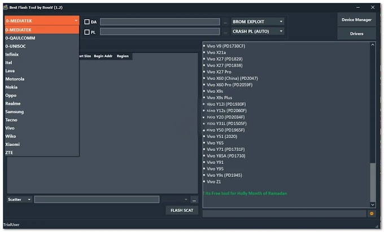Click the Vivo Y65 entry
The width and height of the screenshot is (384, 232).
pyautogui.click(x=215, y=143)
